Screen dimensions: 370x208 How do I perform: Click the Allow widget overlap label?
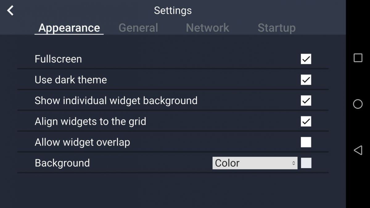[82, 142]
